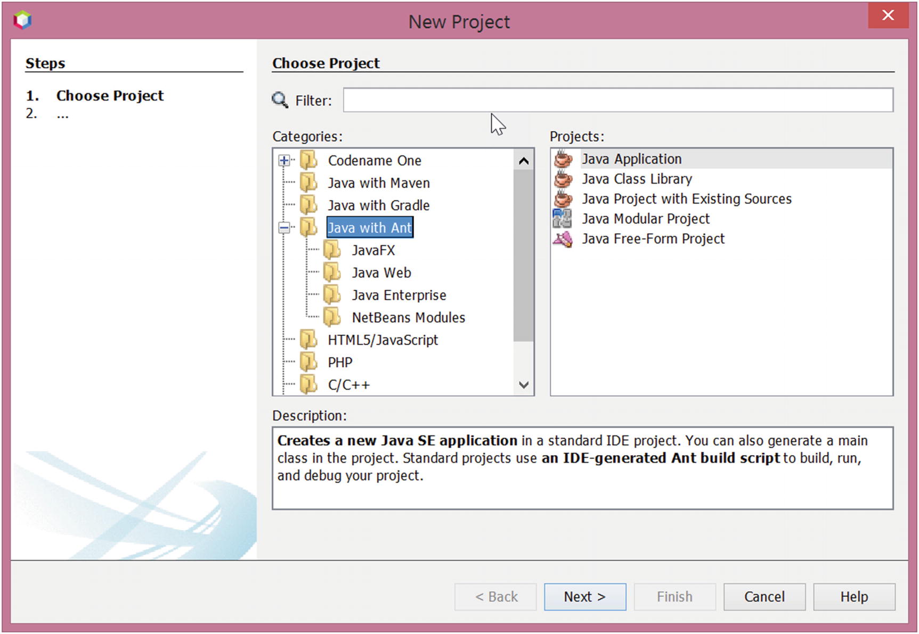Click the Help button
Screen dimensions: 919x634
[854, 597]
